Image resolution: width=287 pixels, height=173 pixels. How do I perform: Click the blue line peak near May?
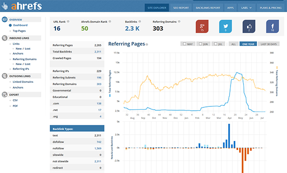pos(237,73)
